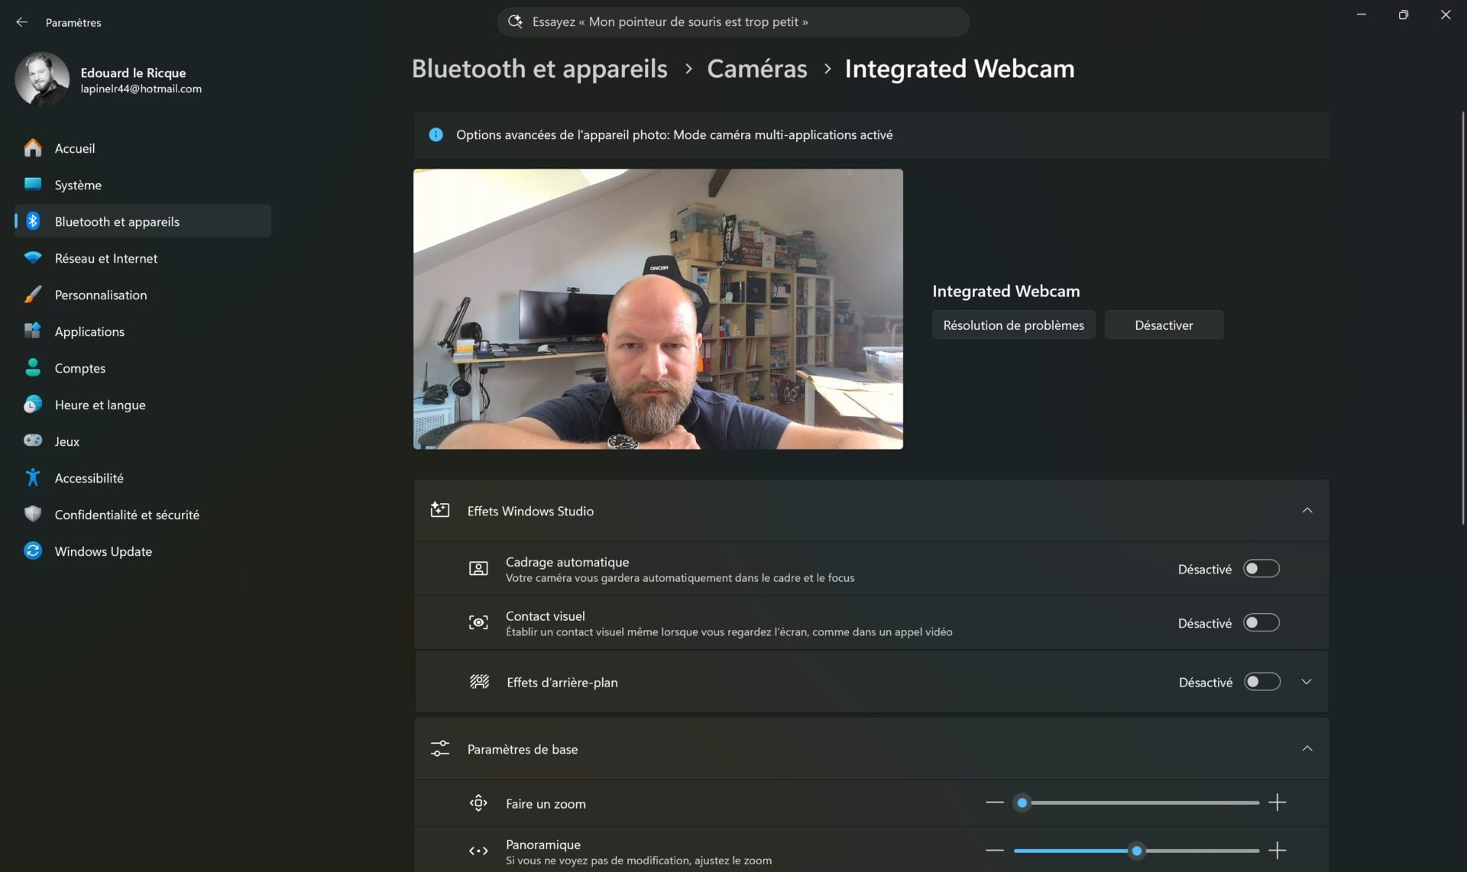1467x872 pixels.
Task: Open the Comptes section
Action: [x=143, y=368]
